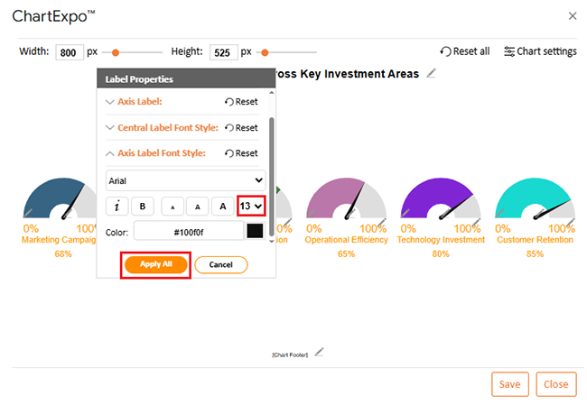Open the Arial font family dropdown
The width and height of the screenshot is (587, 414).
click(x=185, y=180)
